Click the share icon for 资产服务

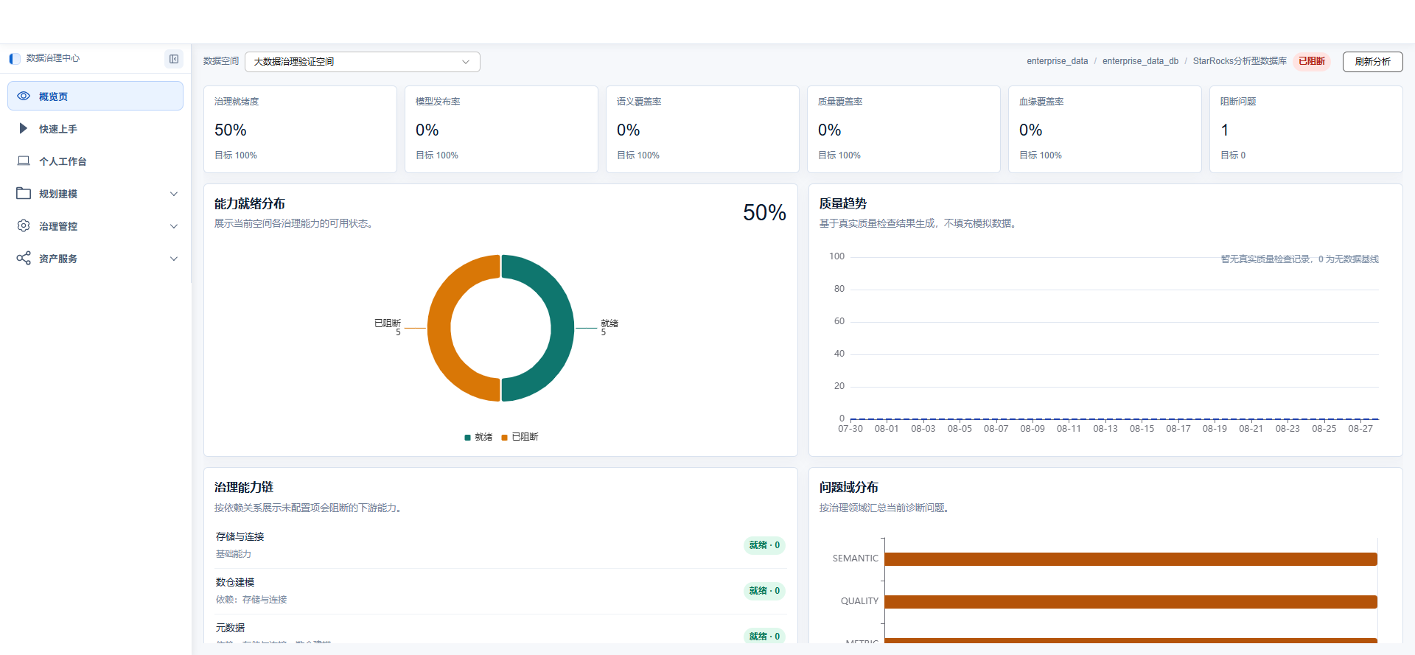click(24, 258)
